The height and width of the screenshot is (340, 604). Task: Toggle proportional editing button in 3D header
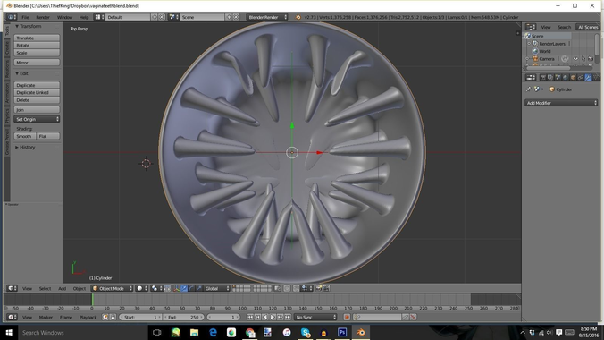point(287,288)
